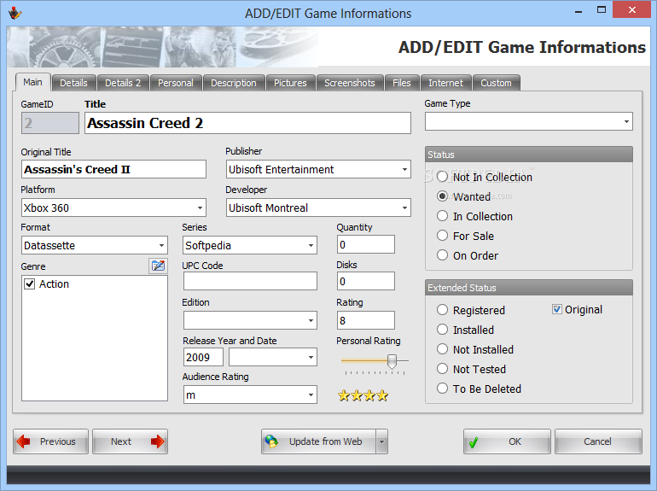Click the Next button
Viewport: 657px width, 491px height.
tap(130, 441)
